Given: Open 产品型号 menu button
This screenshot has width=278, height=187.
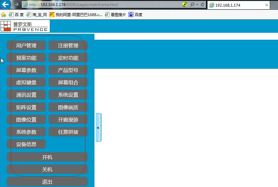Looking at the screenshot, I should click(68, 70).
